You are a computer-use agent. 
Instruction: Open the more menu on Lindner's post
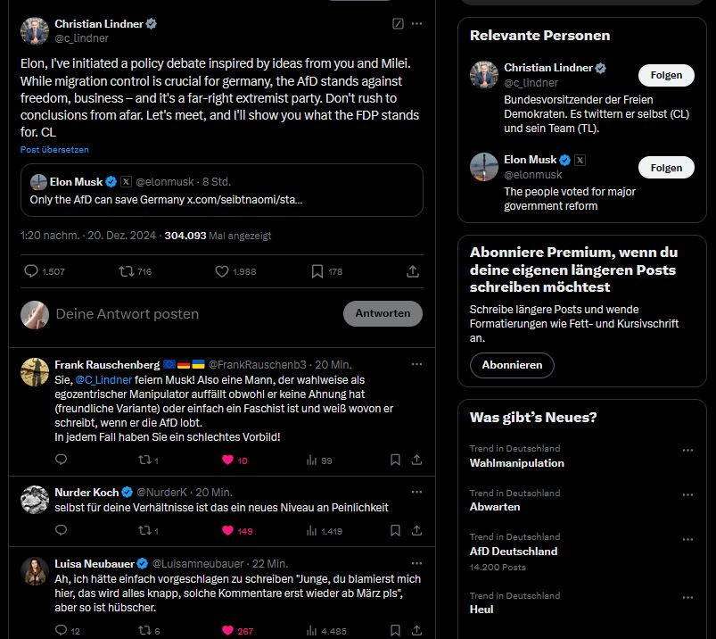point(416,24)
